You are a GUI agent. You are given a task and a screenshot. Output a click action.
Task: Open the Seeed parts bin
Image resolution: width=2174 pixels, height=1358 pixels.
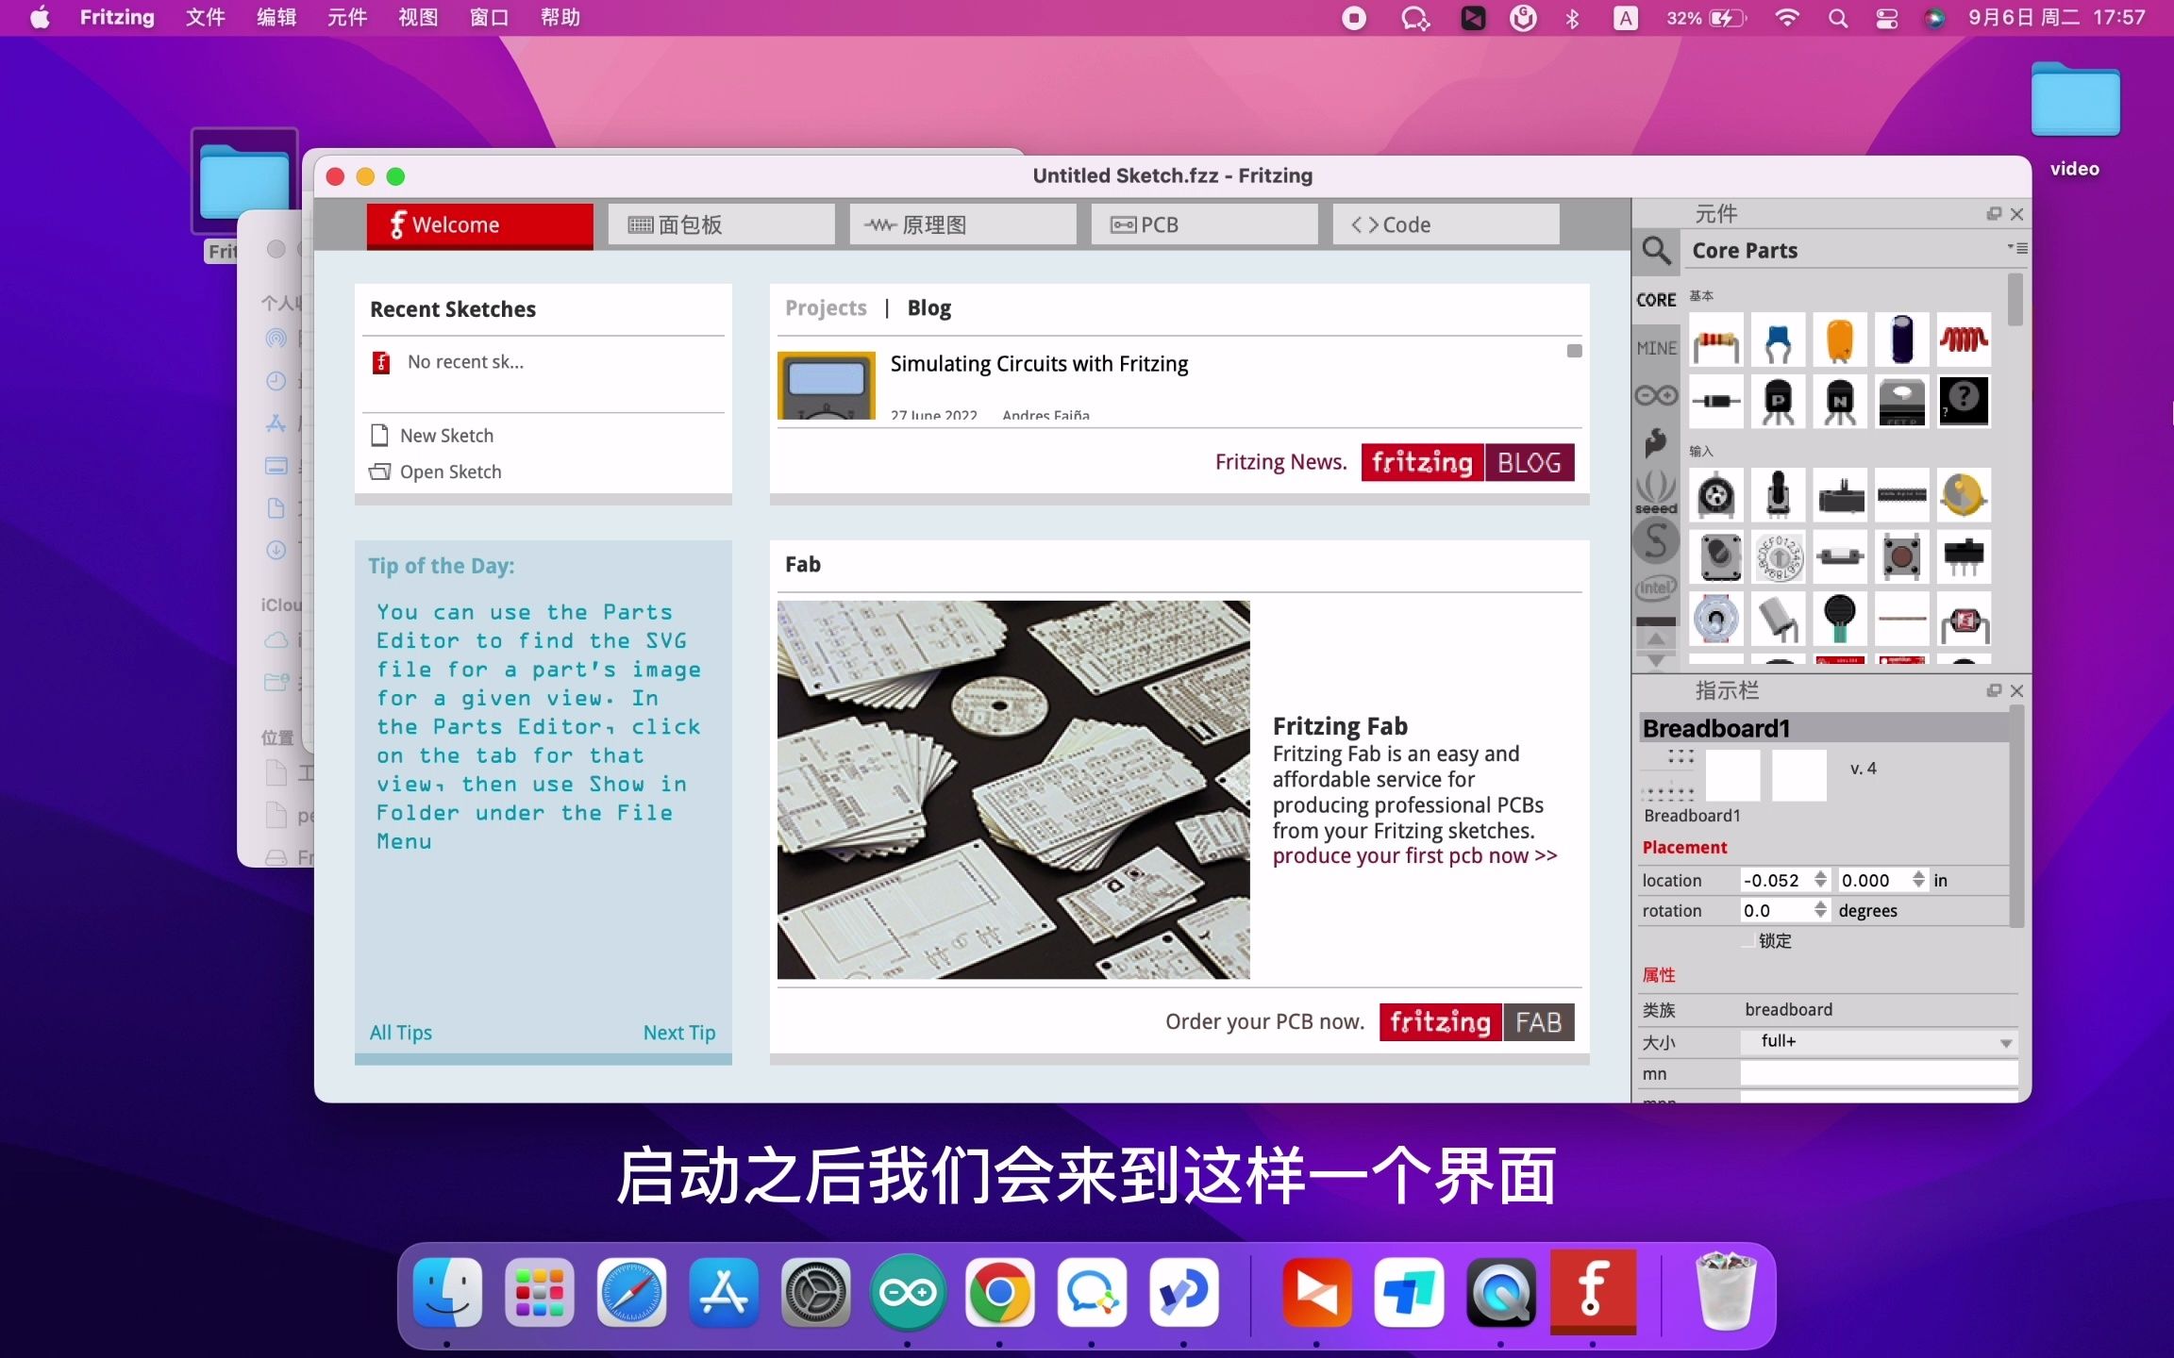point(1656,492)
